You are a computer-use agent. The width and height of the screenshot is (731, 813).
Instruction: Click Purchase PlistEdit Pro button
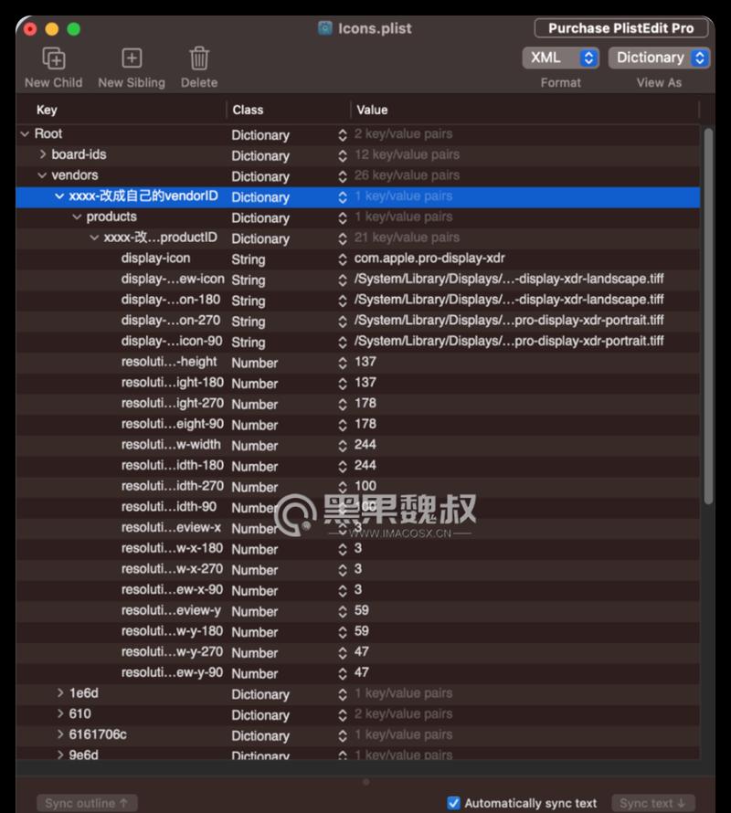pos(620,28)
